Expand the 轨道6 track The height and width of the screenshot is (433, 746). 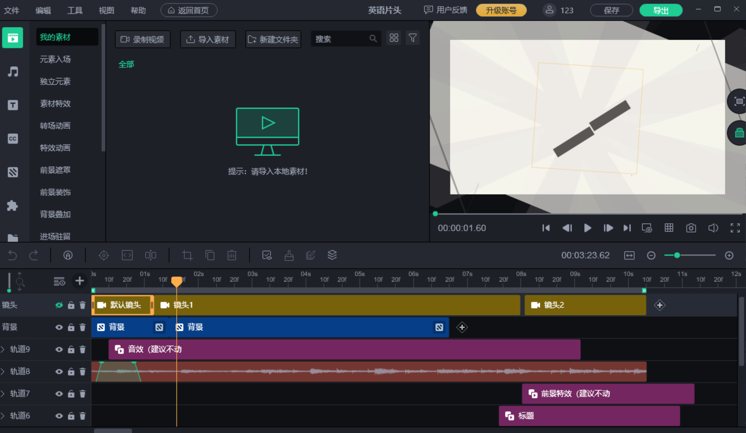(4, 416)
